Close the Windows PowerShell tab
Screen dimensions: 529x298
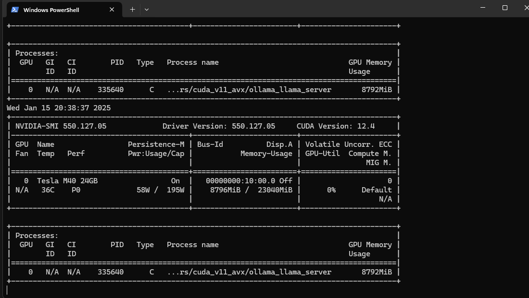(112, 10)
